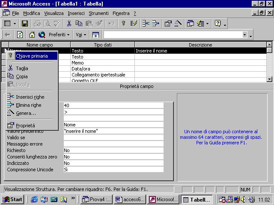This screenshot has height=205, width=274.
Task: Open the Finestra menu
Action: [x=121, y=13]
